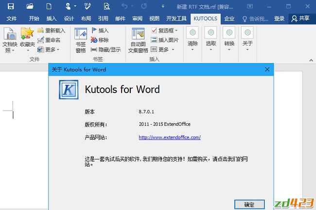Open the www.extendoffice.com link
Viewport: 316px width, 210px height.
click(x=170, y=137)
